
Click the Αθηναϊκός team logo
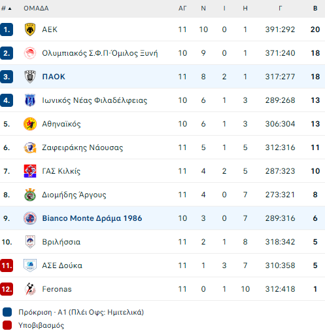pos(30,124)
